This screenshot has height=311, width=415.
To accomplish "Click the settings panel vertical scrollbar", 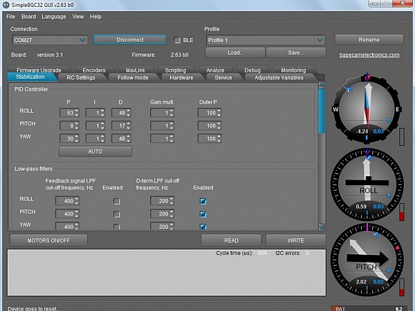I will (321, 156).
